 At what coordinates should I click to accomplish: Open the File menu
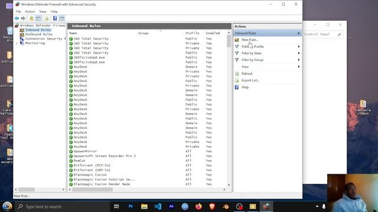point(18,12)
